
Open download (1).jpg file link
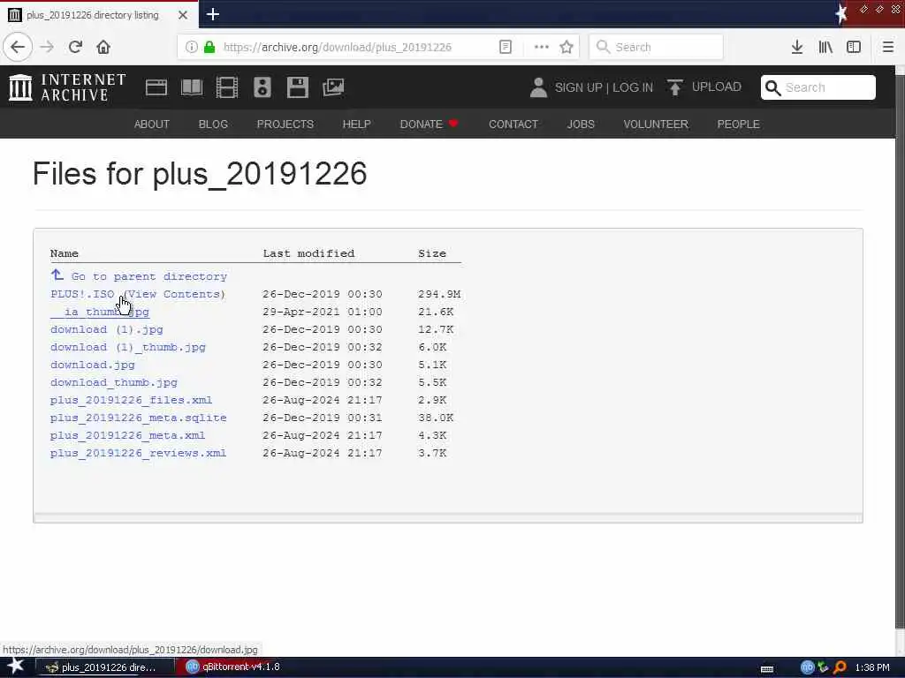tap(107, 329)
